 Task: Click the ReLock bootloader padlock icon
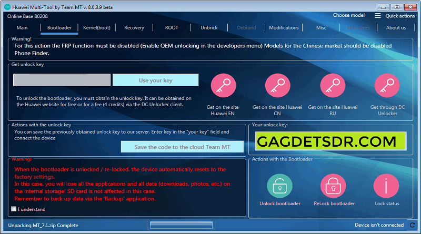coord(333,186)
